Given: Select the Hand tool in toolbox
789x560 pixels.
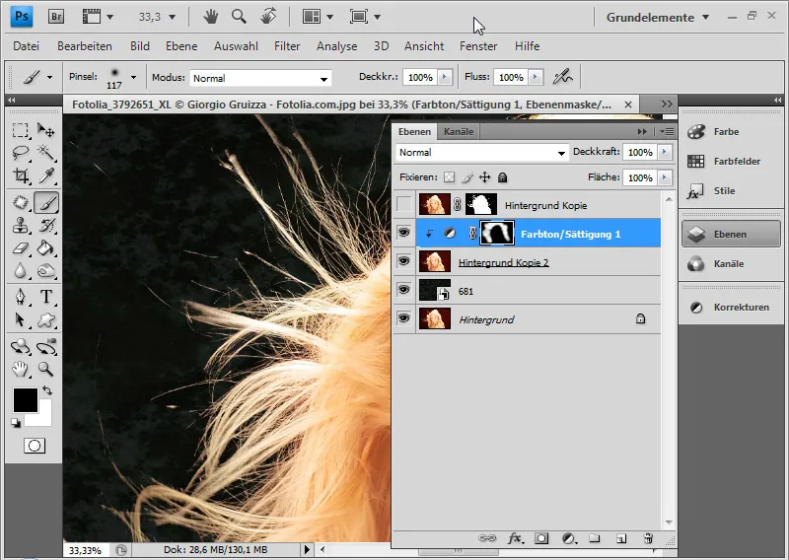Looking at the screenshot, I should coord(20,370).
